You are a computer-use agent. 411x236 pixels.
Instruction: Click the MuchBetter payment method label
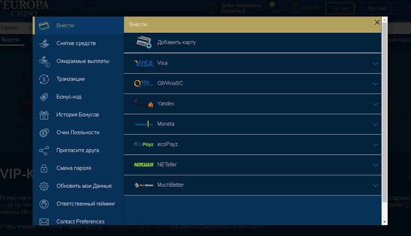pyautogui.click(x=171, y=185)
